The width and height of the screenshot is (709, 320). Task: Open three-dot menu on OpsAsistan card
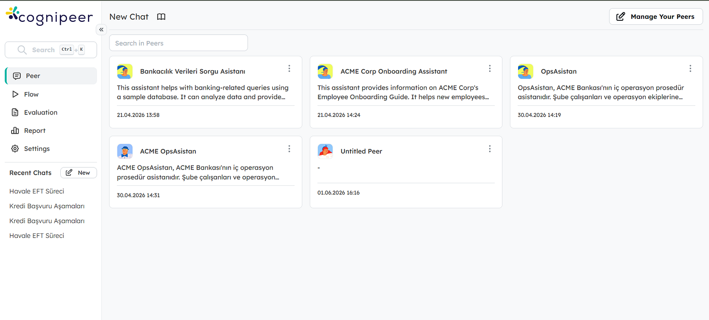[690, 68]
